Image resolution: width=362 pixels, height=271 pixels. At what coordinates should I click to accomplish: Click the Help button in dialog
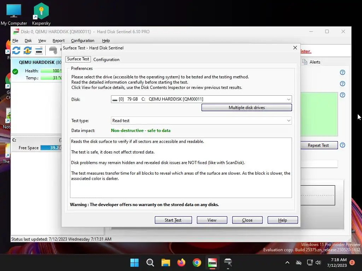282,220
